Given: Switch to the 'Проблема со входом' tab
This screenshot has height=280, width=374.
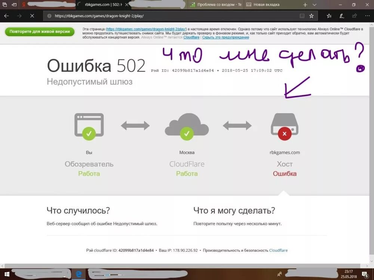Looking at the screenshot, I should pos(216,4).
